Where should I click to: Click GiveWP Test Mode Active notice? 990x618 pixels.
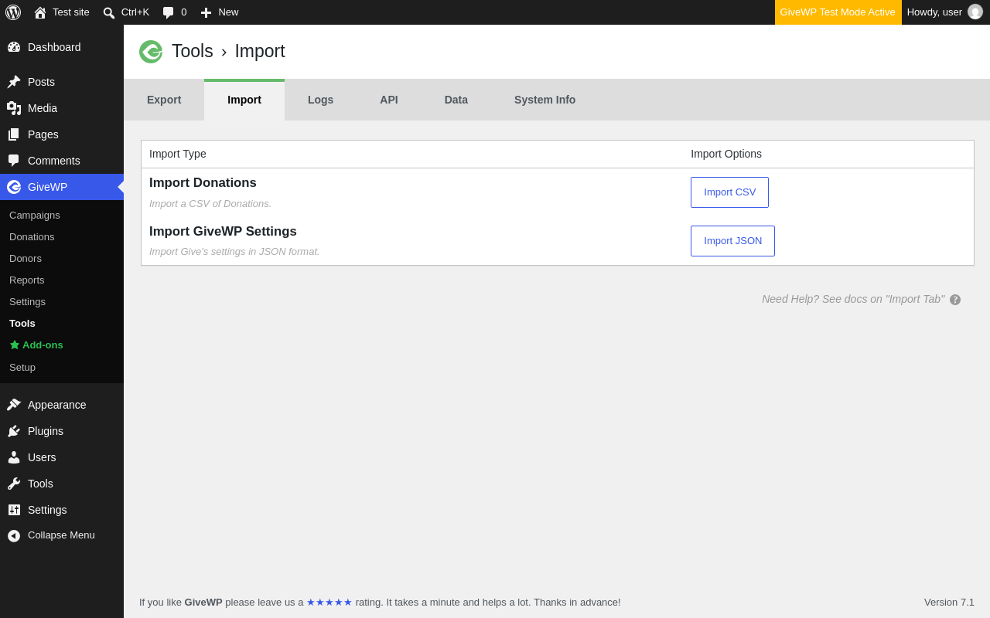point(838,12)
